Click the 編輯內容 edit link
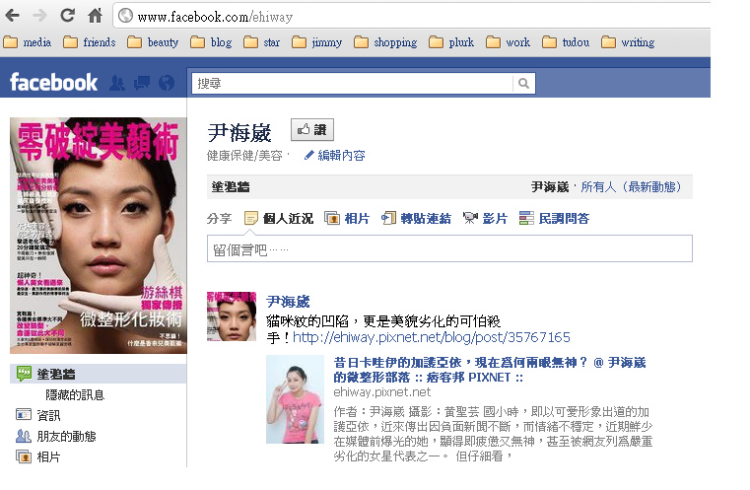The height and width of the screenshot is (490, 750). [x=335, y=155]
